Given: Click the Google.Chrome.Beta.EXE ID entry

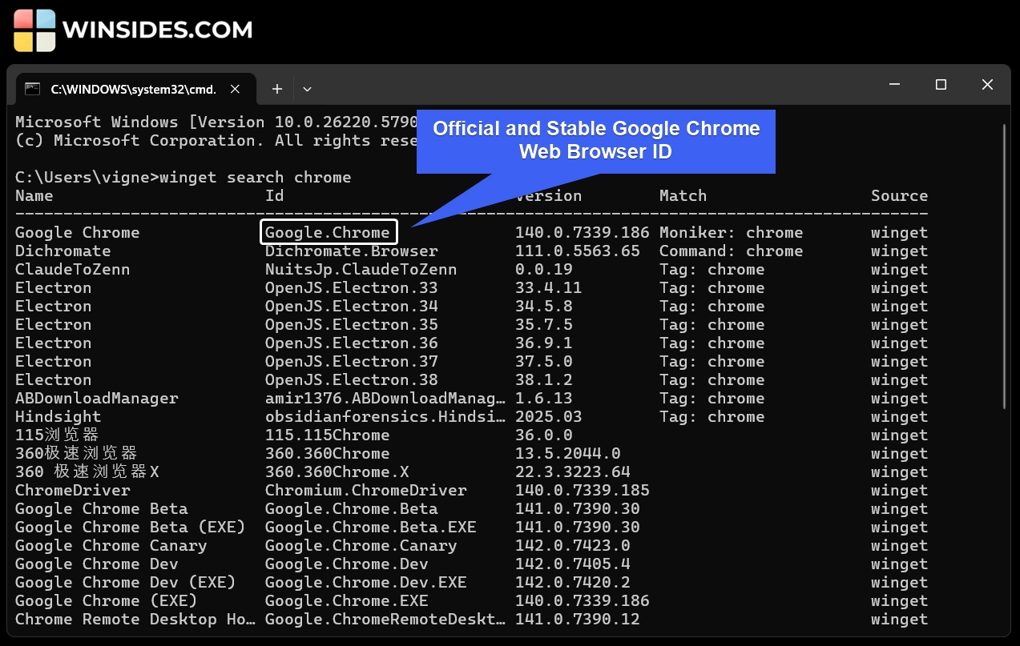Looking at the screenshot, I should coord(370,528).
